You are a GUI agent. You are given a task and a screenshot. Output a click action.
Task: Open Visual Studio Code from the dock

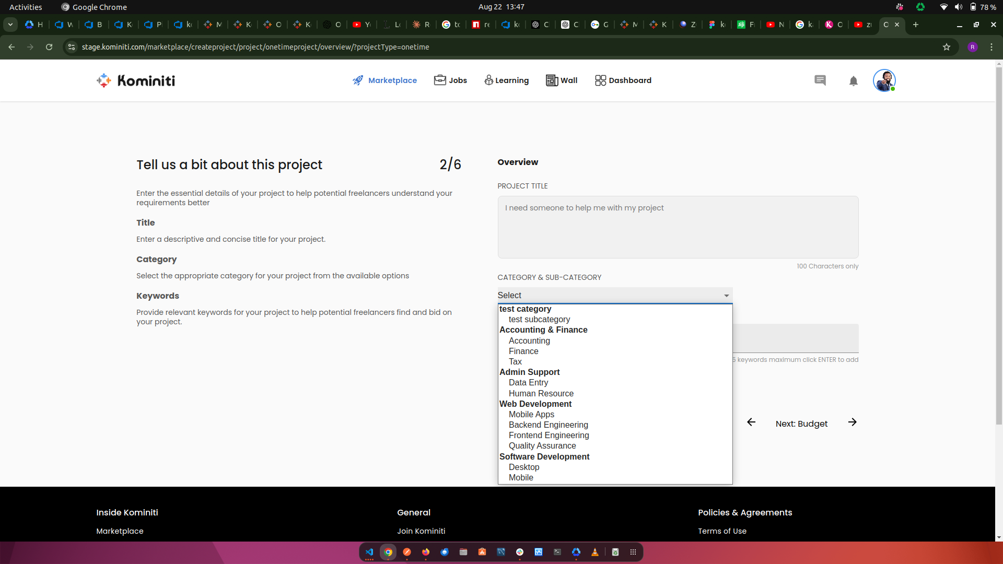[x=369, y=552]
